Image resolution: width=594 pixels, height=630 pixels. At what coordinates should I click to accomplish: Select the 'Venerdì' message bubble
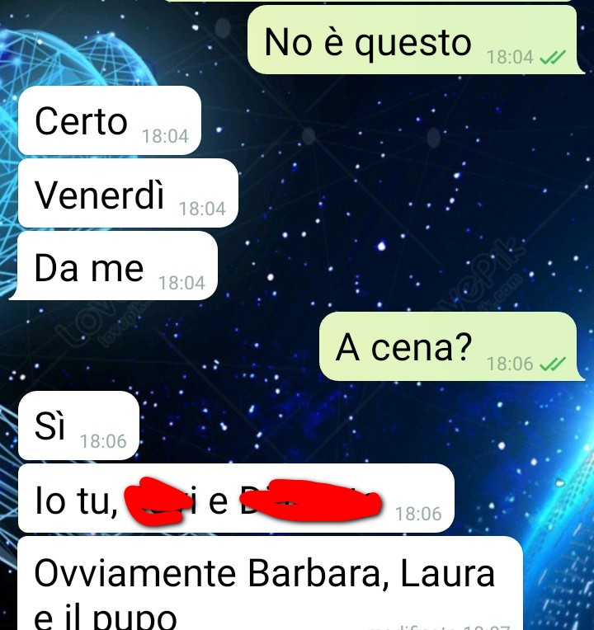[x=128, y=193]
